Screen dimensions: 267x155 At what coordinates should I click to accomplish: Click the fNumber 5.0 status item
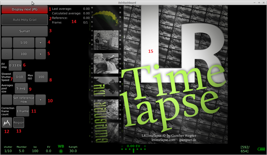click(21, 151)
